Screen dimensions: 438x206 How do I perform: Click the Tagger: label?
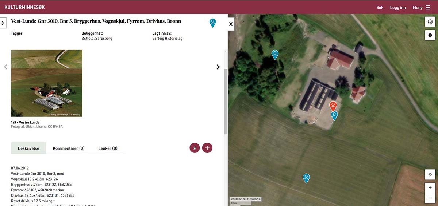point(17,33)
